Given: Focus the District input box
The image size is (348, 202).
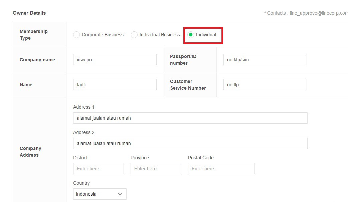Looking at the screenshot, I should 98,169.
